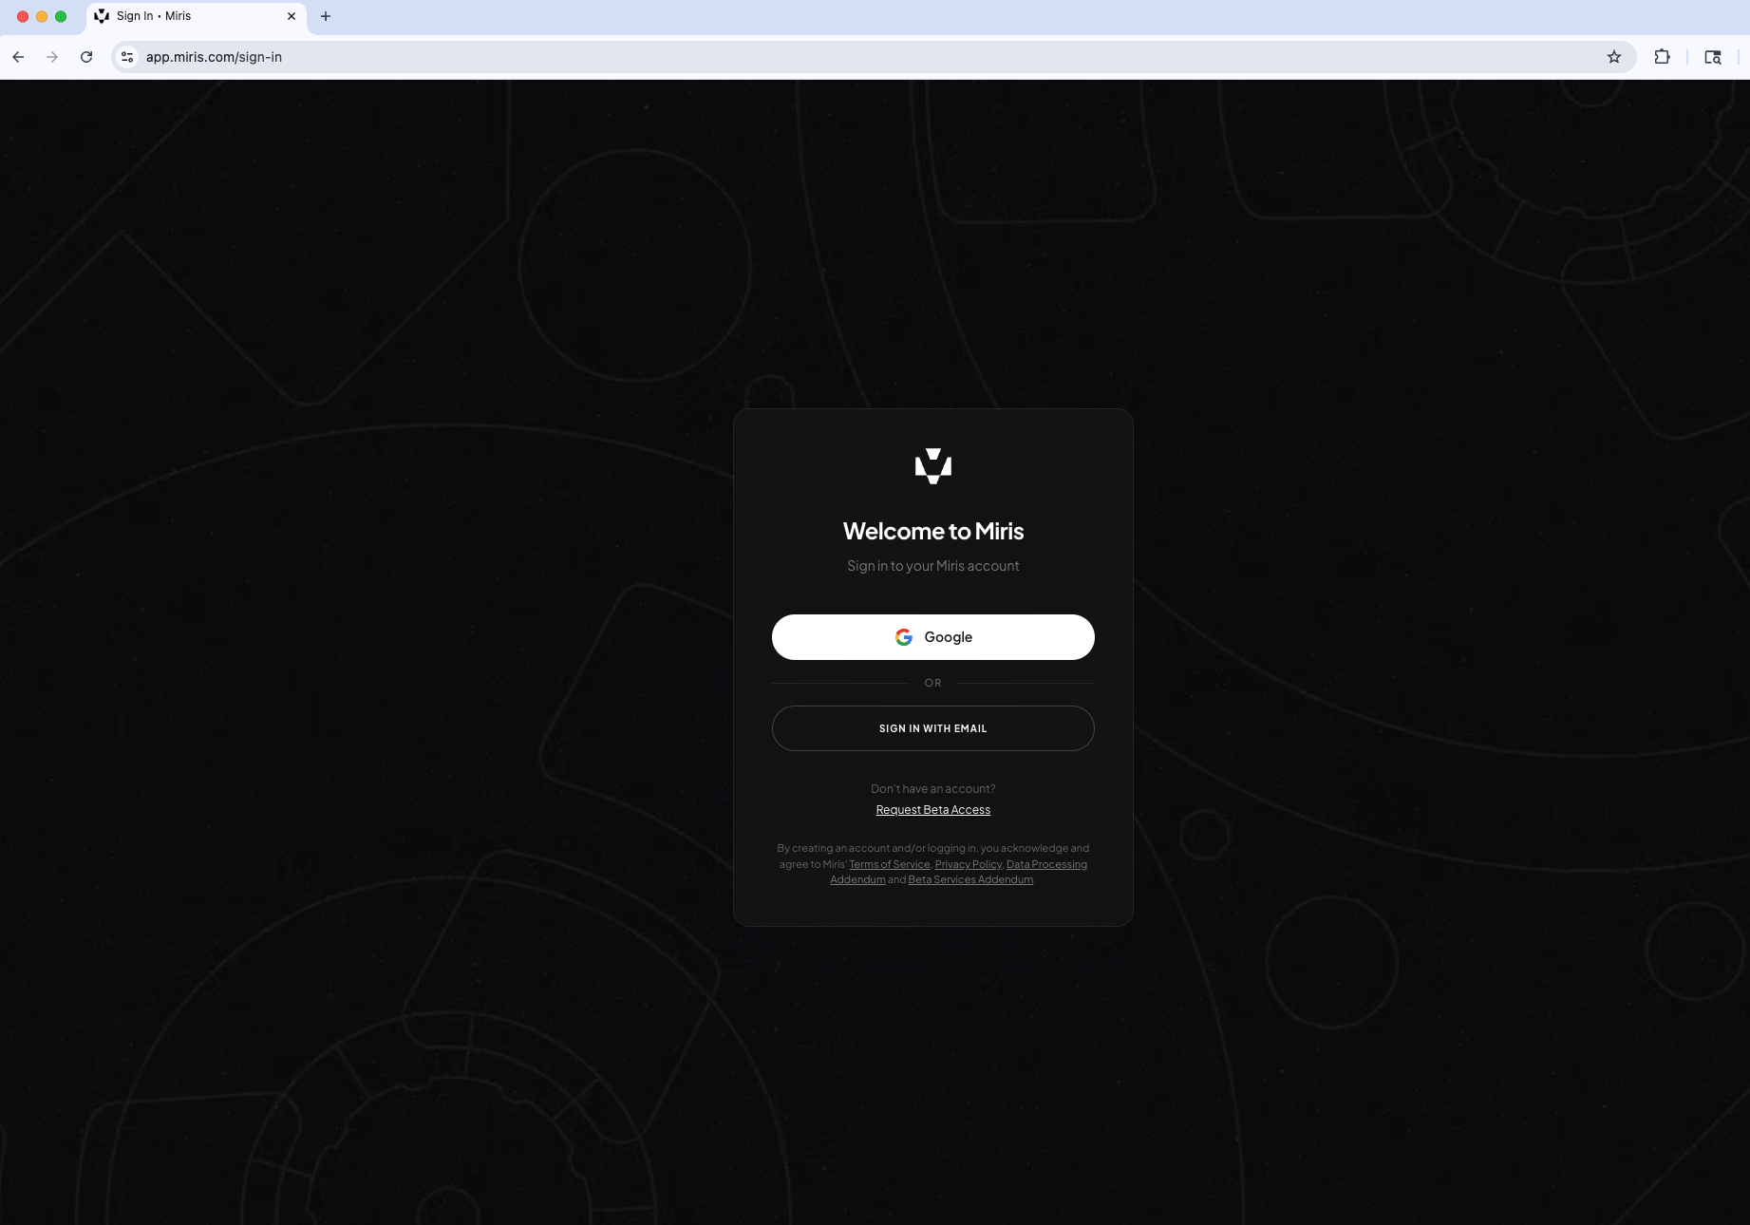Reload the sign-in page
Viewport: 1750px width, 1225px height.
tap(85, 57)
